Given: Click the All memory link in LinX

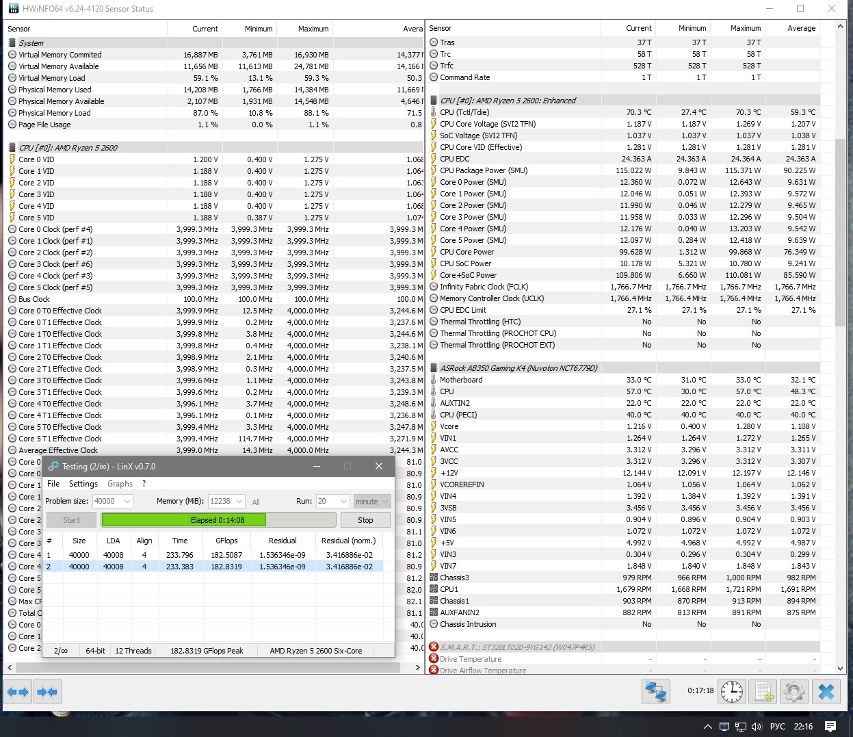Looking at the screenshot, I should (256, 502).
